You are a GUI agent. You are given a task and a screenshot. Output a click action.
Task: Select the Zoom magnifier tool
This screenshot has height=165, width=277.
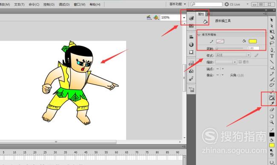coord(272,122)
